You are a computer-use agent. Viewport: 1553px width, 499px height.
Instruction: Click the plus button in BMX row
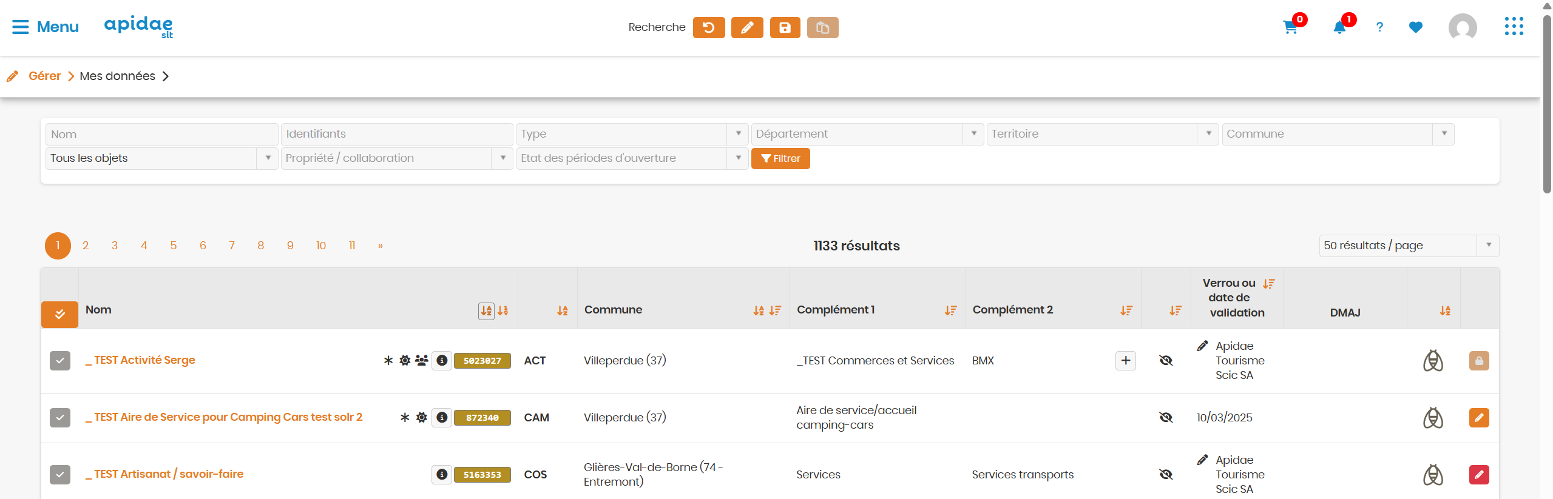tap(1126, 361)
